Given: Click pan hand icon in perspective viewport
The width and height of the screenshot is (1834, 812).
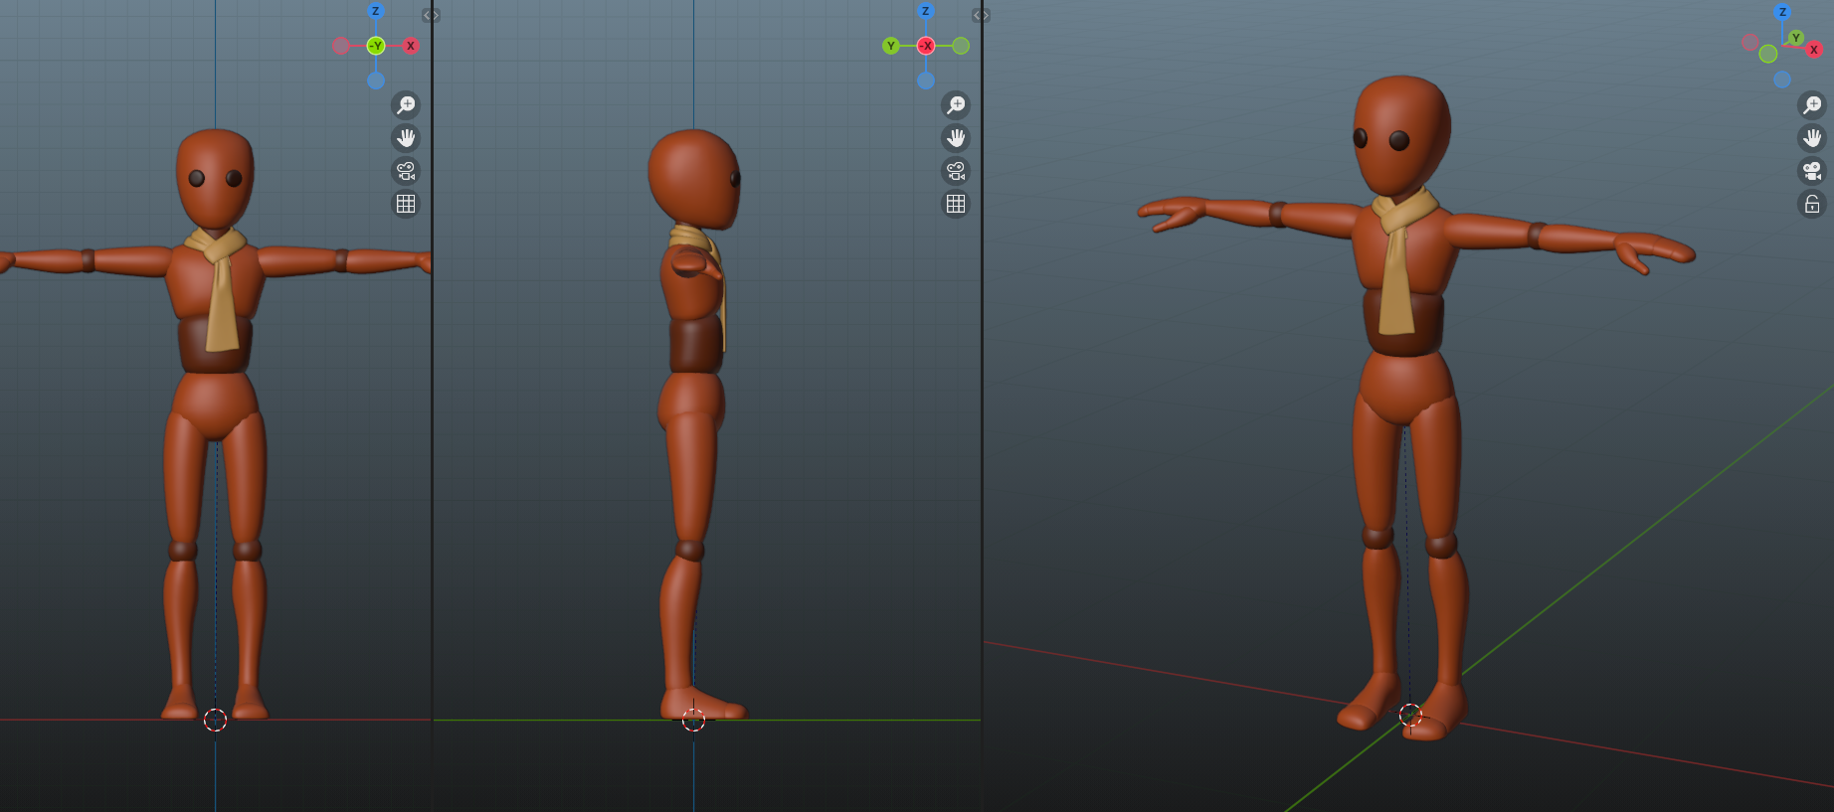Looking at the screenshot, I should pos(1812,138).
